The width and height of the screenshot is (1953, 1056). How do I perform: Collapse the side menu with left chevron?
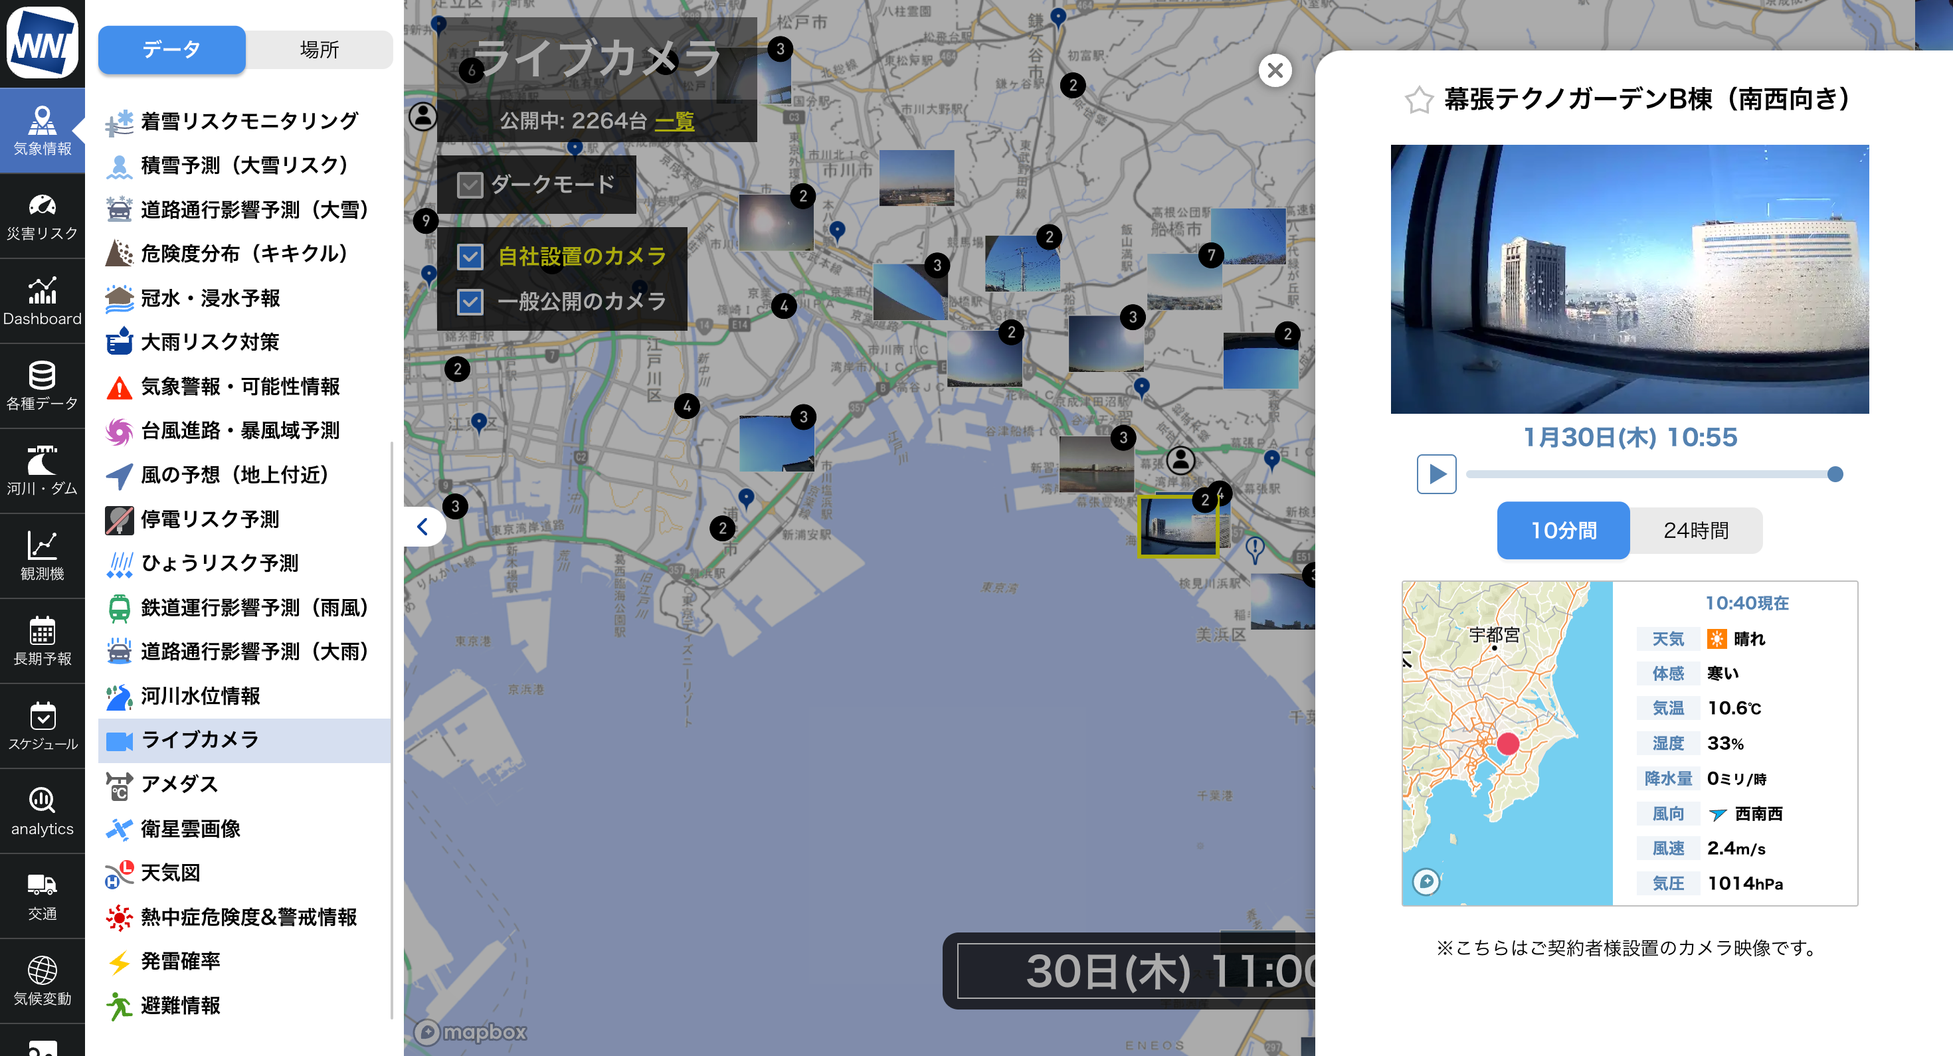(423, 527)
